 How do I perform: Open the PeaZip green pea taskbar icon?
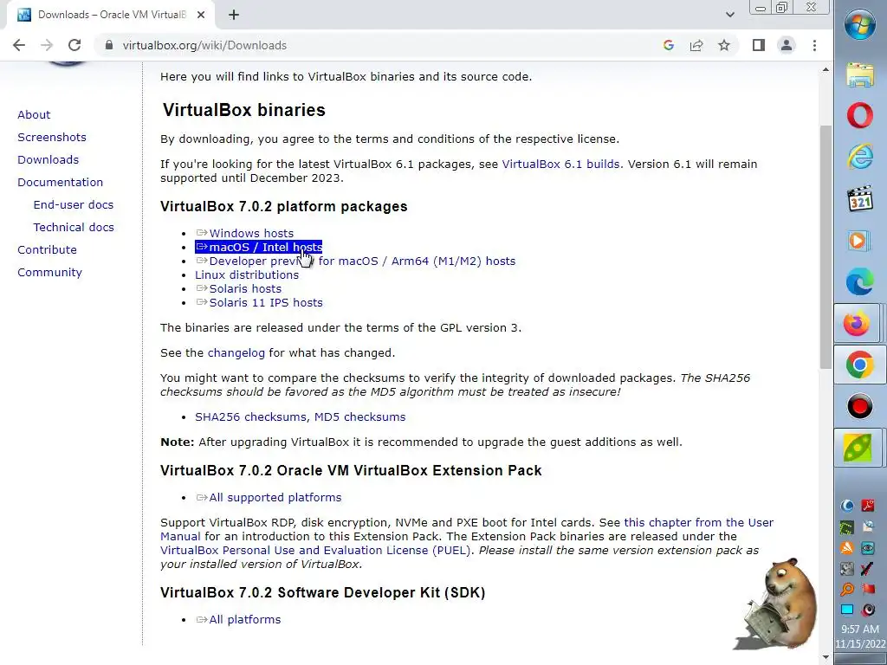(x=859, y=448)
